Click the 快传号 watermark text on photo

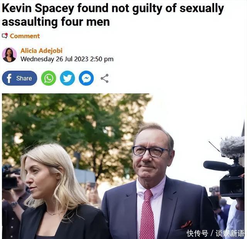point(197,233)
